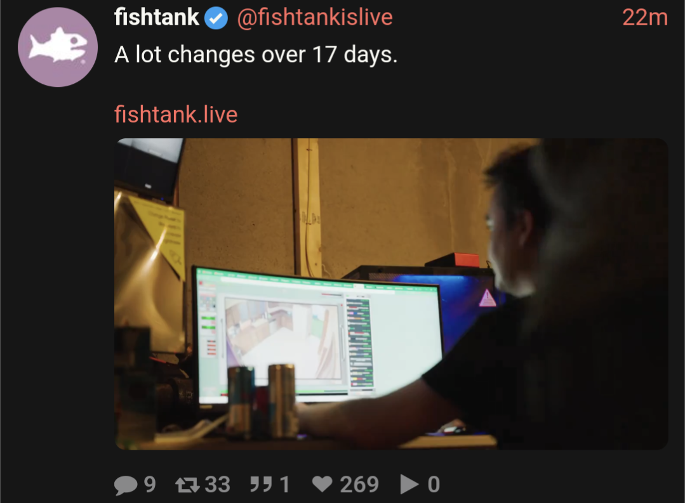Click the fishtank display name
685x503 pixels.
click(156, 18)
